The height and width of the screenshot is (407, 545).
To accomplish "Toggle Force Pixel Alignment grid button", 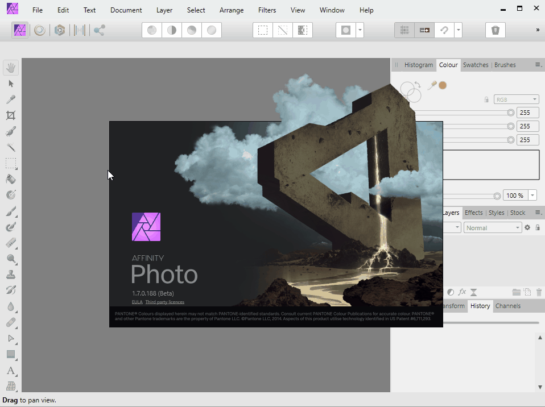I will (x=404, y=30).
